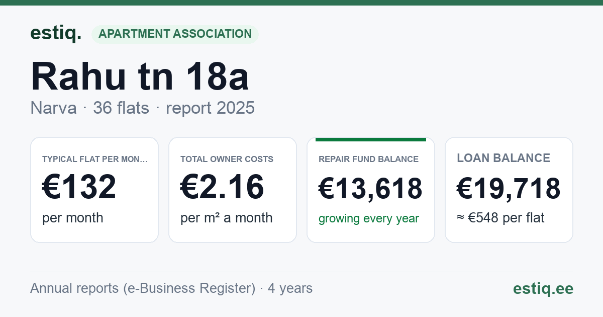Click '≈ €548 per flat' text
Image resolution: width=603 pixels, height=317 pixels.
click(500, 218)
